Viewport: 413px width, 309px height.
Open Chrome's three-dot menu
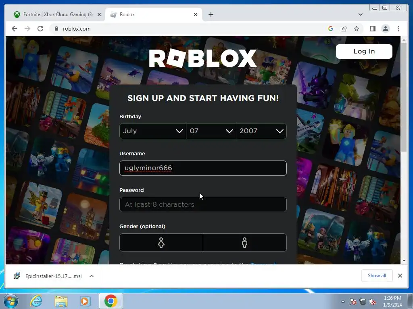tap(398, 29)
